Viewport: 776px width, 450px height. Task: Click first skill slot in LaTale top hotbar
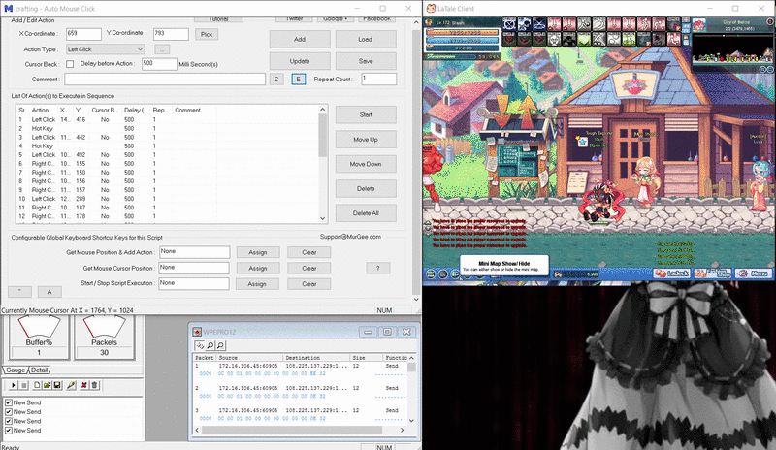[x=509, y=24]
